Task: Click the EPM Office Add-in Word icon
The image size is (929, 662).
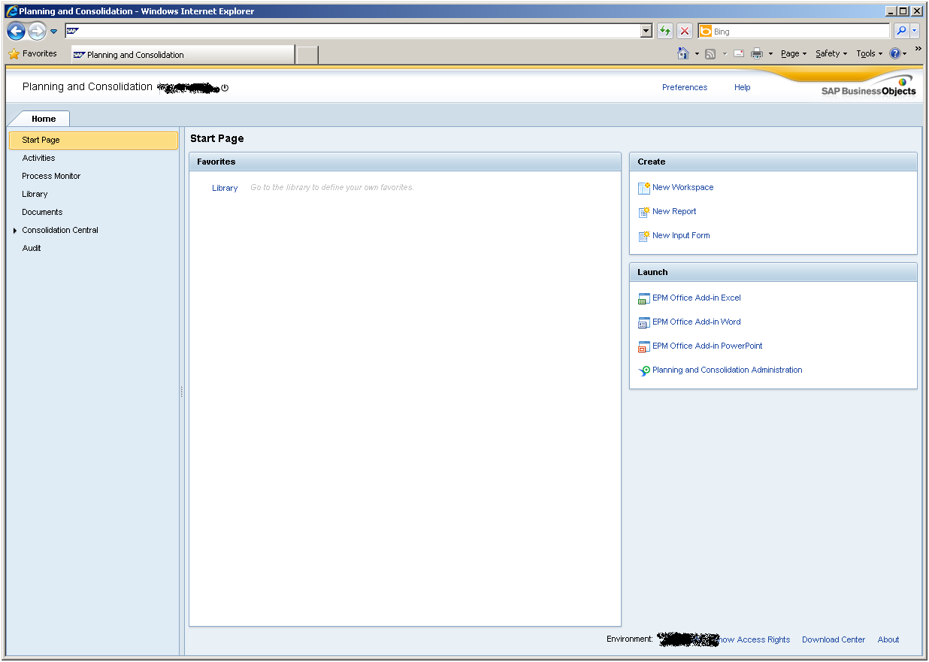Action: click(x=644, y=322)
